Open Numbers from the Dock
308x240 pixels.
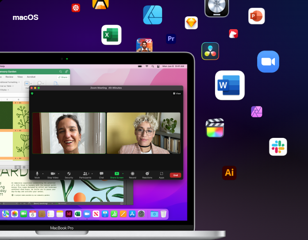114,214
